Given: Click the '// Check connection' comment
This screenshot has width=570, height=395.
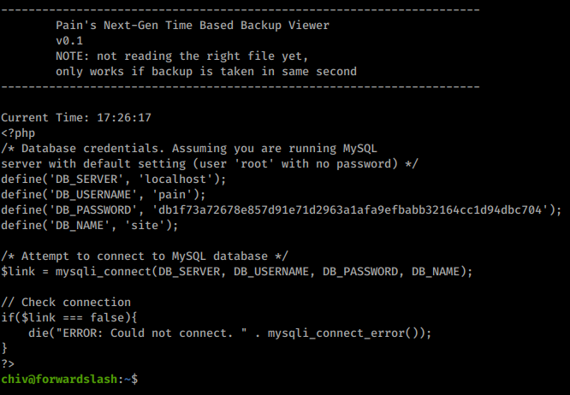Looking at the screenshot, I should [x=66, y=302].
